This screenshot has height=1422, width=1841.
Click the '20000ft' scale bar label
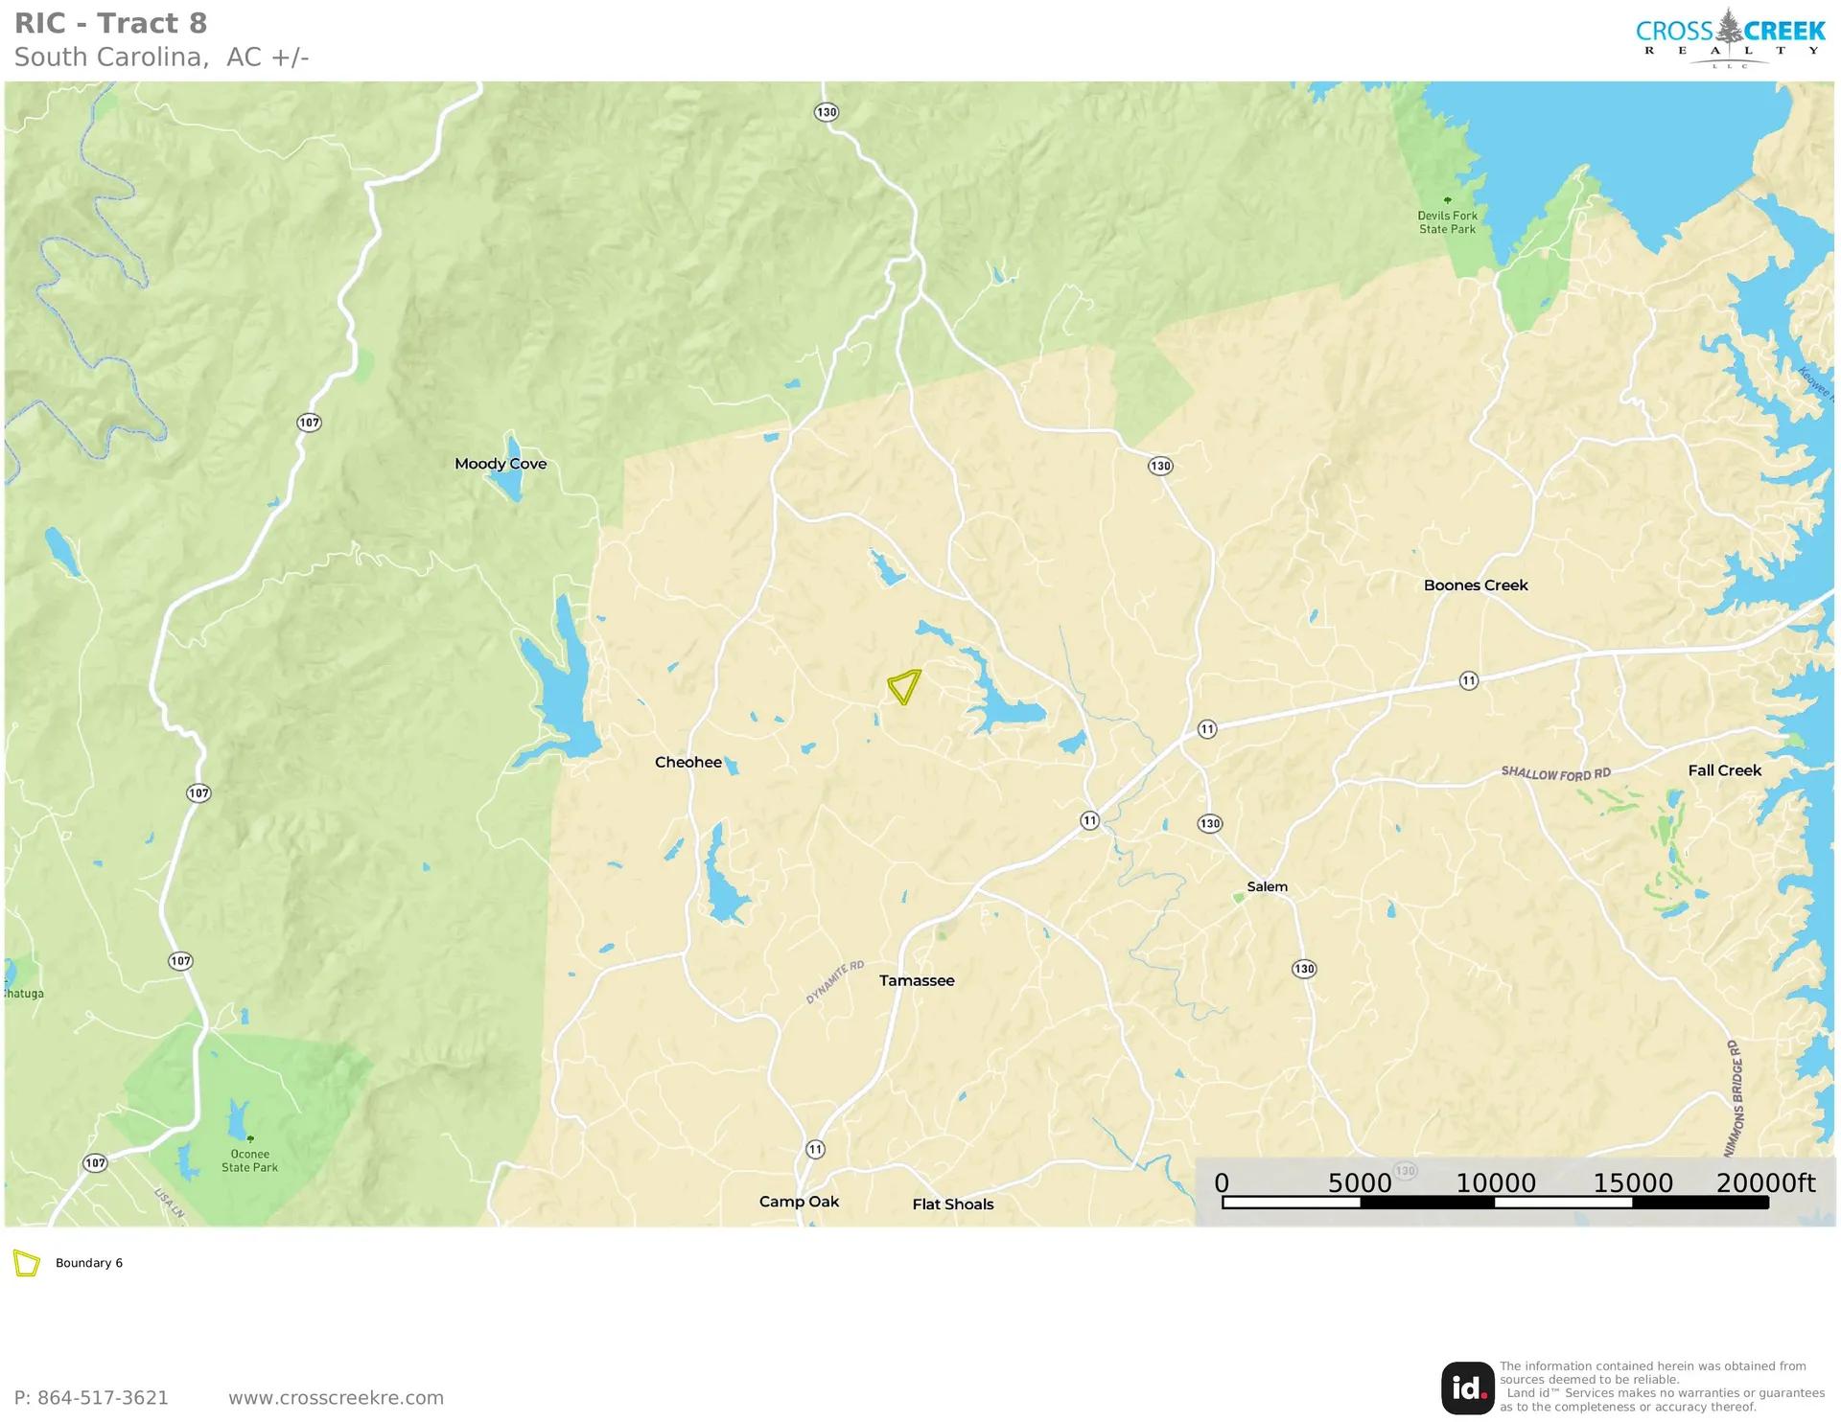coord(1765,1183)
